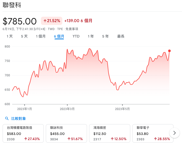Click the 51.67% gain value
Screen dimensions: 182x146
tap(75, 139)
